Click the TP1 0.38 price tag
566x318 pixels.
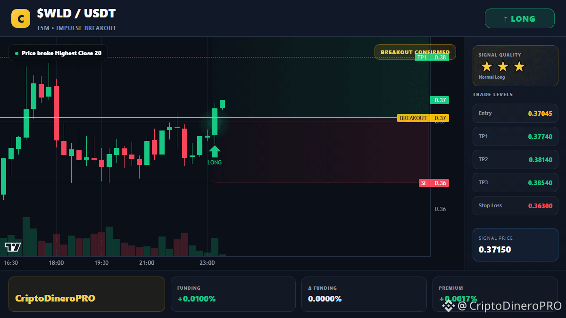click(432, 57)
